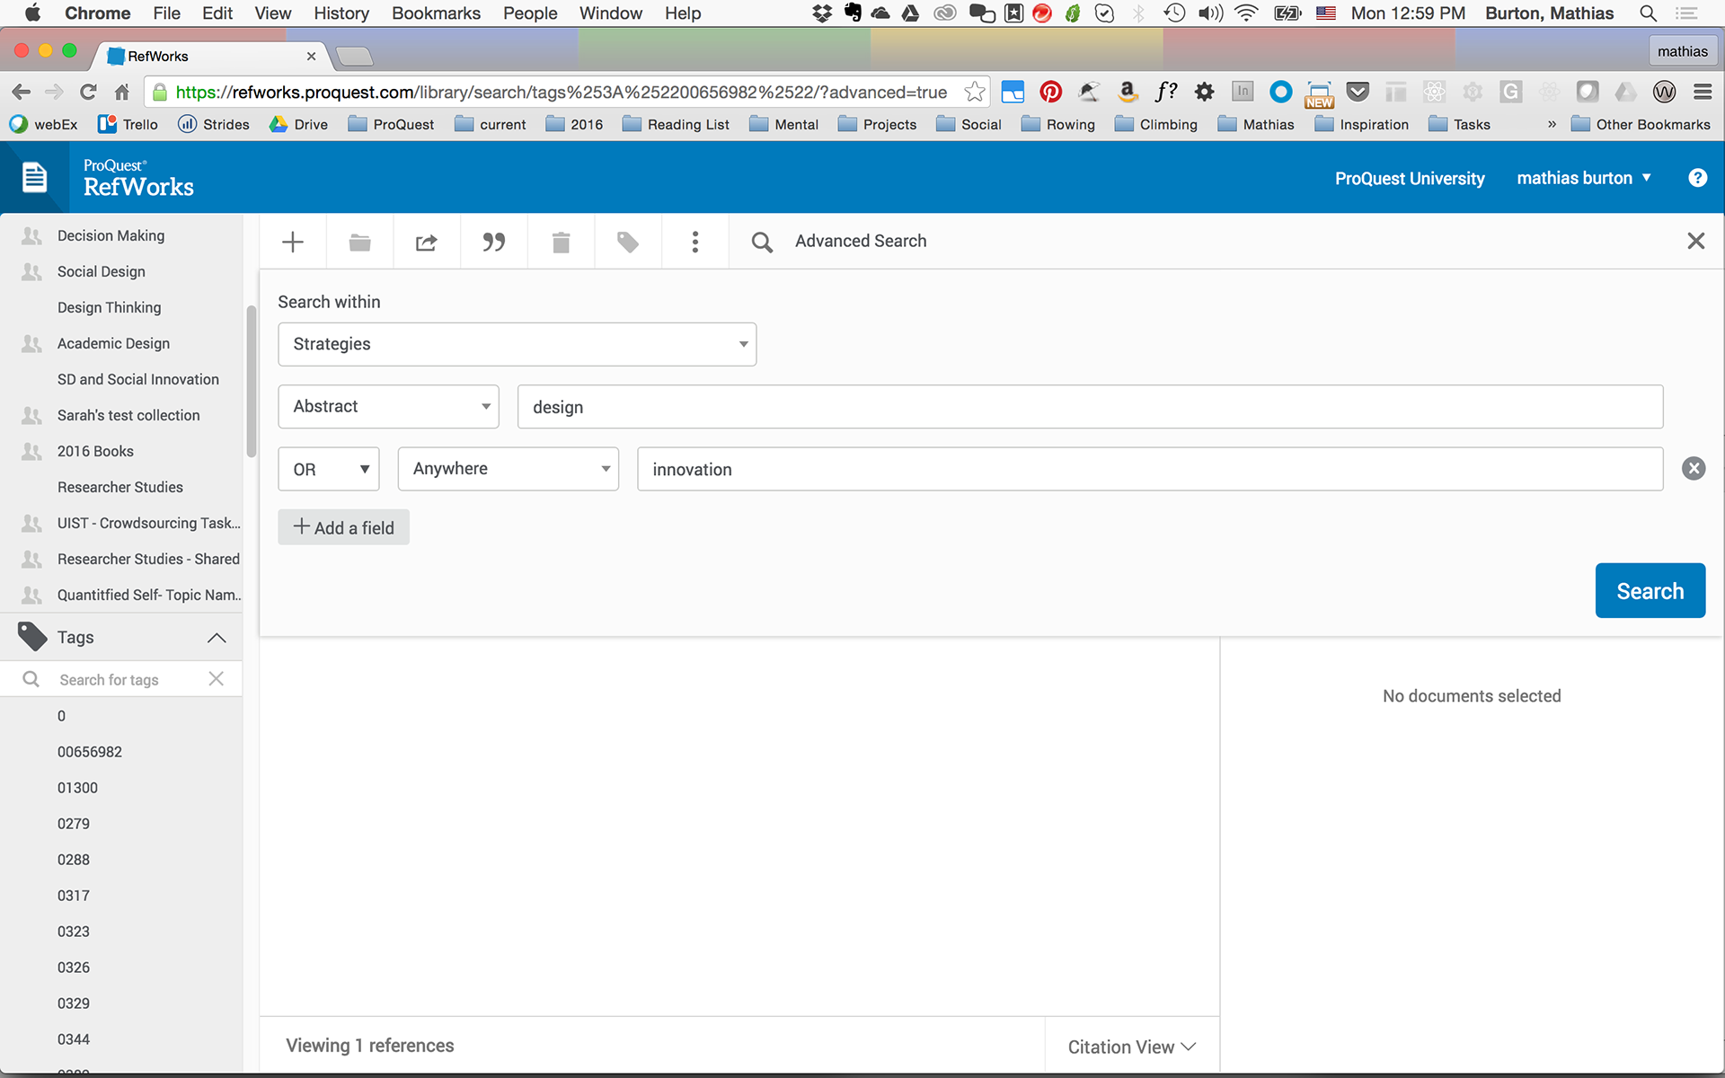Change the OR boolean operator dropdown

[329, 469]
